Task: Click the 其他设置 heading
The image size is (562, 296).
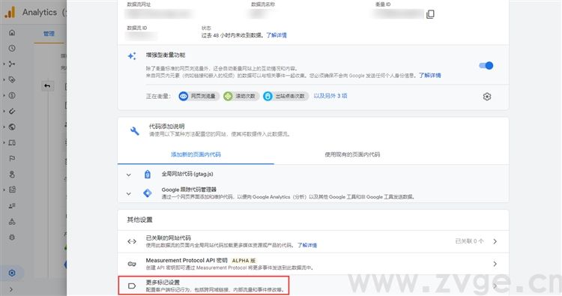Action: pos(140,220)
